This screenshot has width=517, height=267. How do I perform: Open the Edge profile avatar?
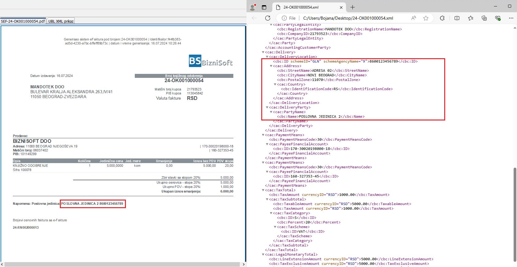tap(253, 7)
